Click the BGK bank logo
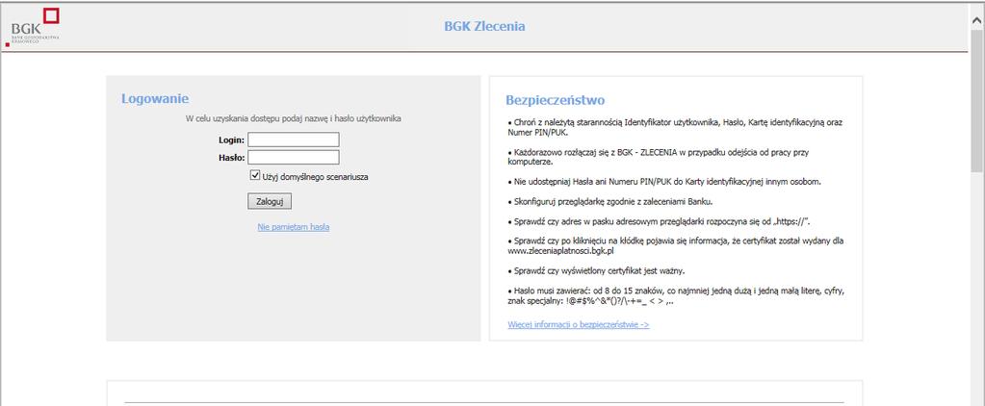The image size is (985, 406). point(34,27)
